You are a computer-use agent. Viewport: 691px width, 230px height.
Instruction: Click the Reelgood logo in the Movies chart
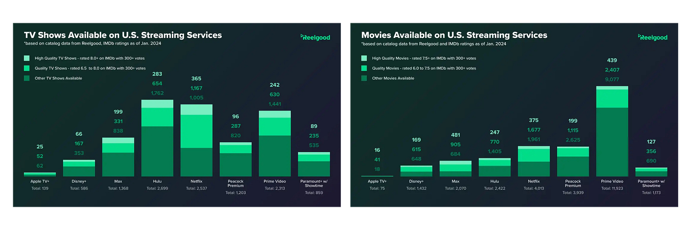(x=653, y=37)
